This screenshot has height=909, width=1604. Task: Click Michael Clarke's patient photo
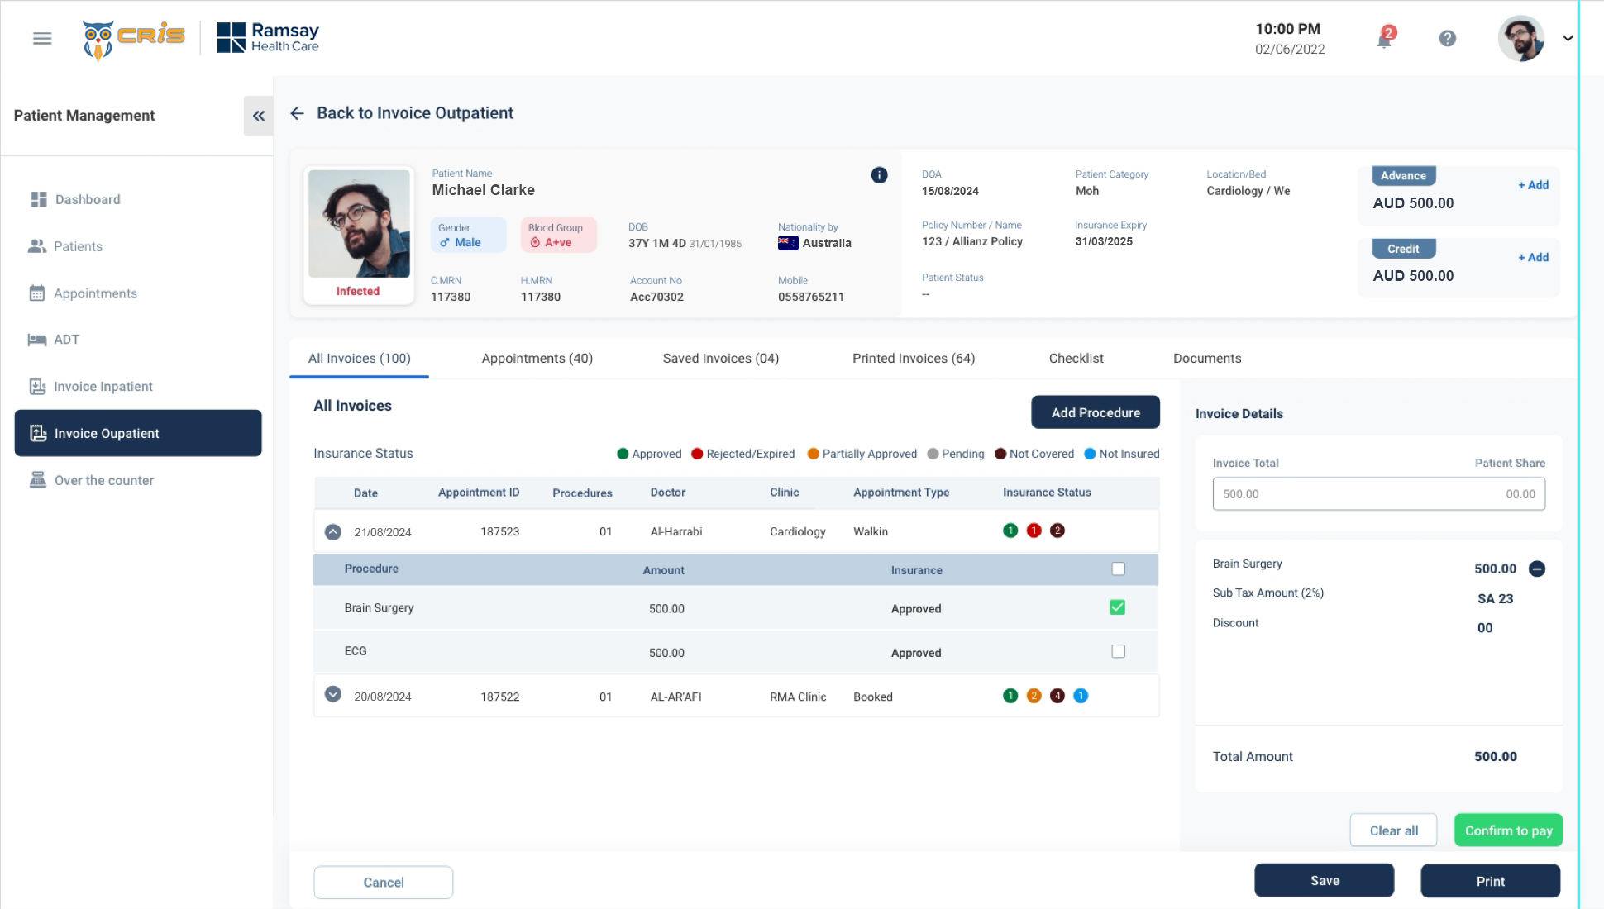pos(359,223)
